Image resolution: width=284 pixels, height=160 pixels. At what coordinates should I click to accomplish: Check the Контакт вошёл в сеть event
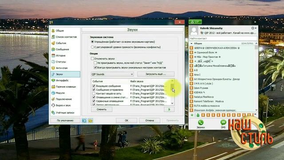[x=94, y=93]
